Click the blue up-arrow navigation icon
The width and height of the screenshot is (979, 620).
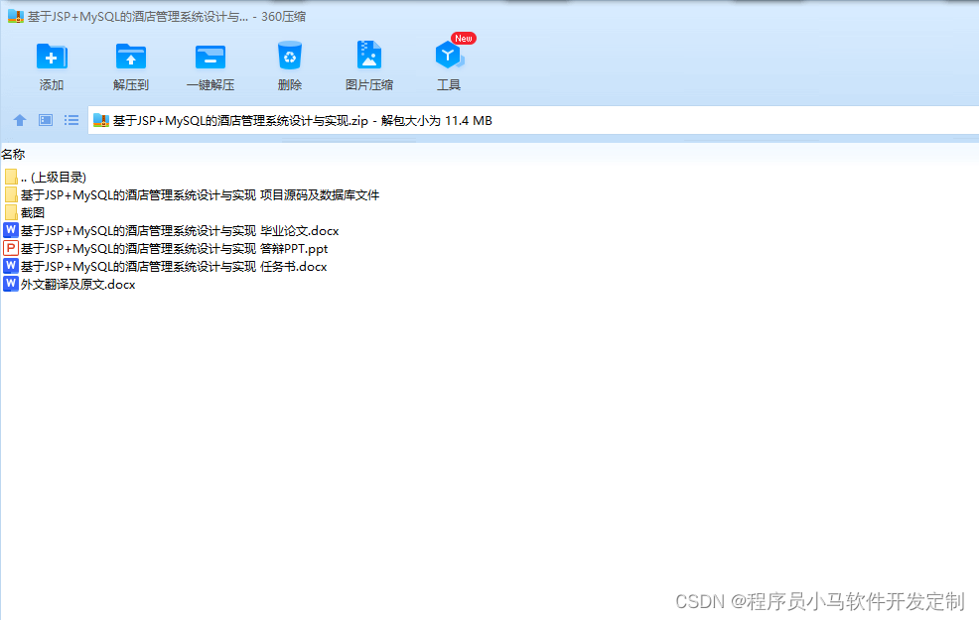tap(20, 119)
